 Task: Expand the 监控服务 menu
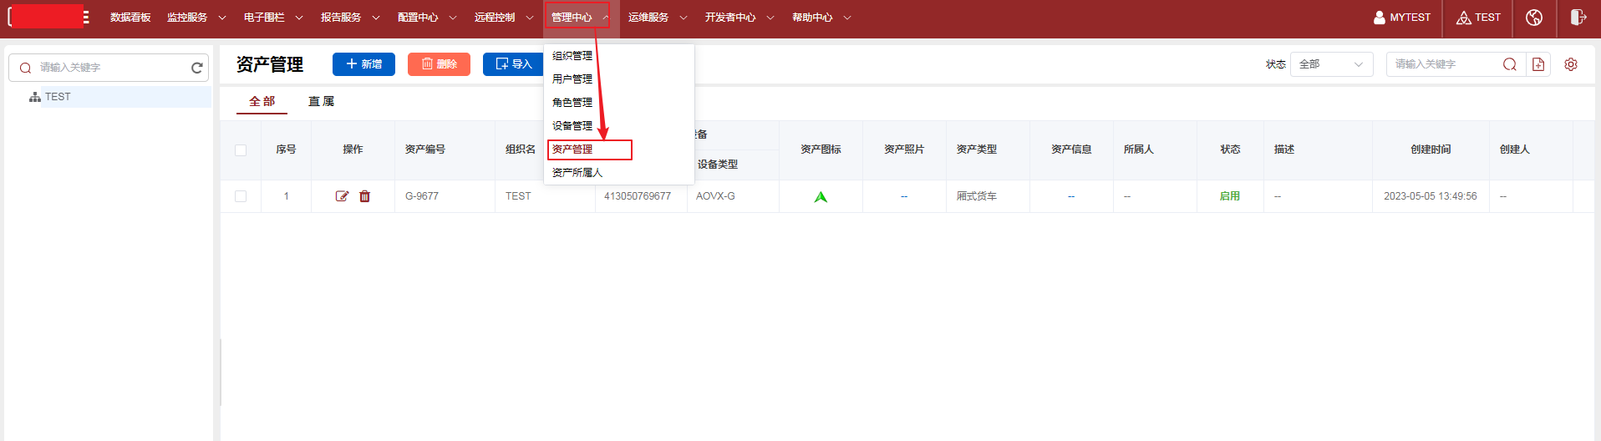coord(196,18)
